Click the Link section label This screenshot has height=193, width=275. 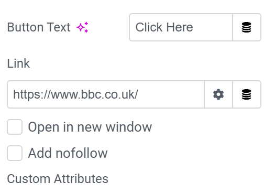(18, 63)
